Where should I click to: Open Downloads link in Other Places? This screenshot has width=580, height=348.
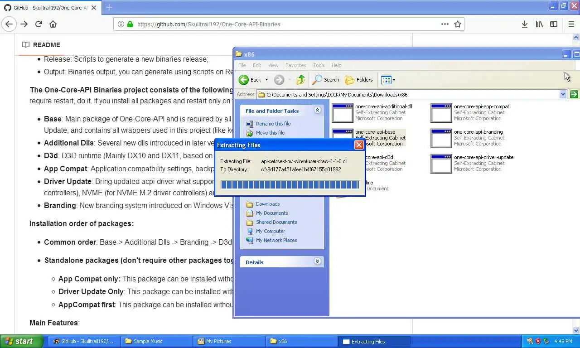pyautogui.click(x=268, y=204)
